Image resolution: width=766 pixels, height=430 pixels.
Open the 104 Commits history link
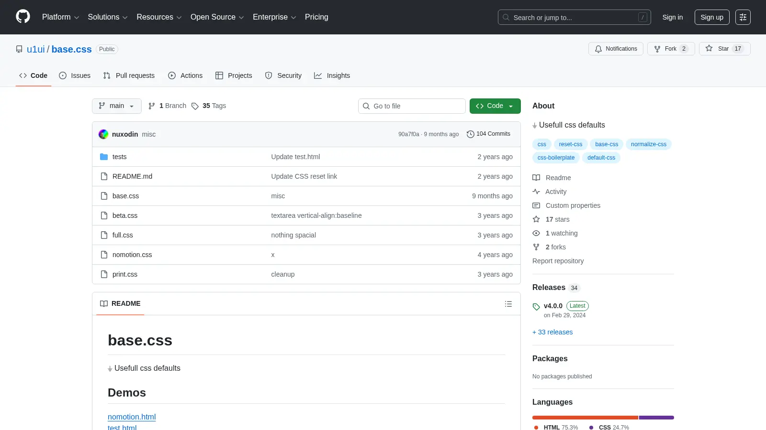pos(489,134)
